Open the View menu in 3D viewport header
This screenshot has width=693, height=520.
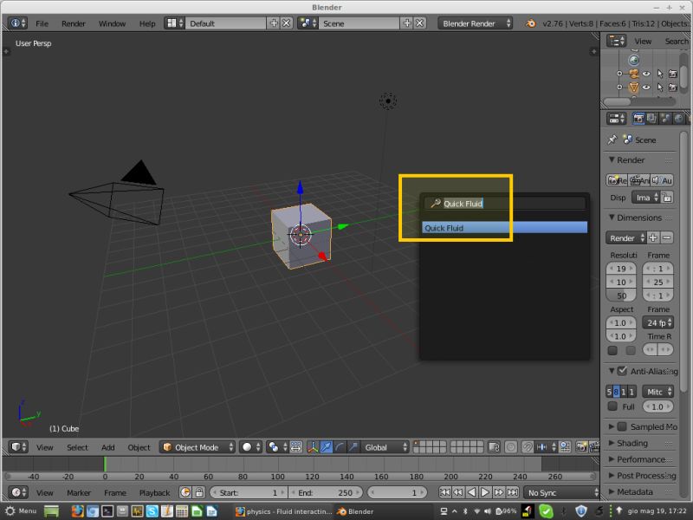click(43, 447)
